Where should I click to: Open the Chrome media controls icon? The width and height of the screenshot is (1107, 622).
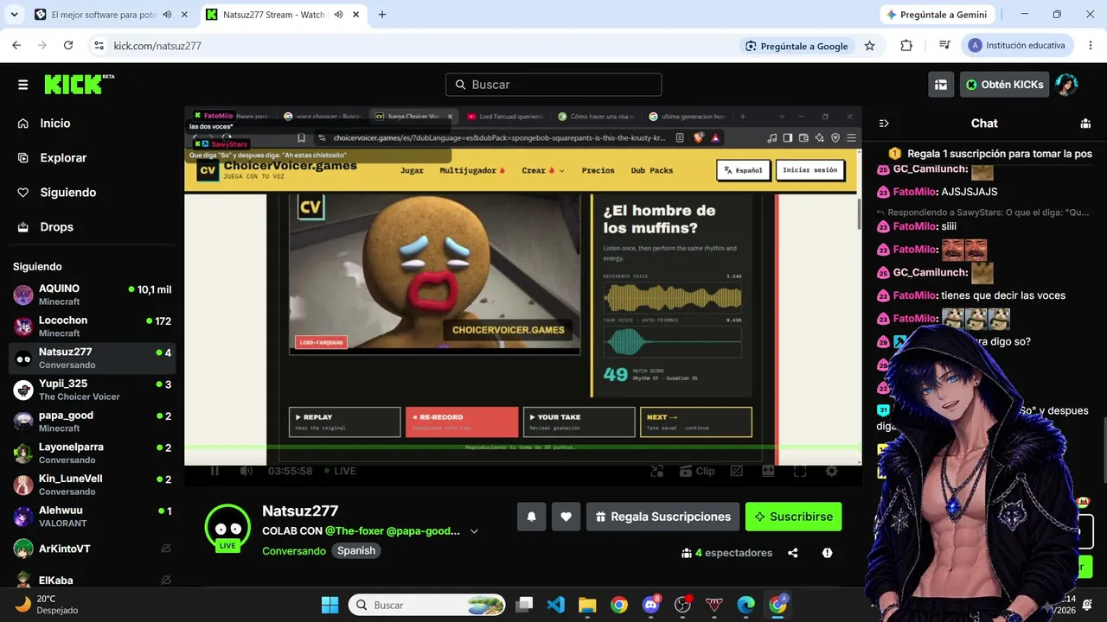(944, 46)
